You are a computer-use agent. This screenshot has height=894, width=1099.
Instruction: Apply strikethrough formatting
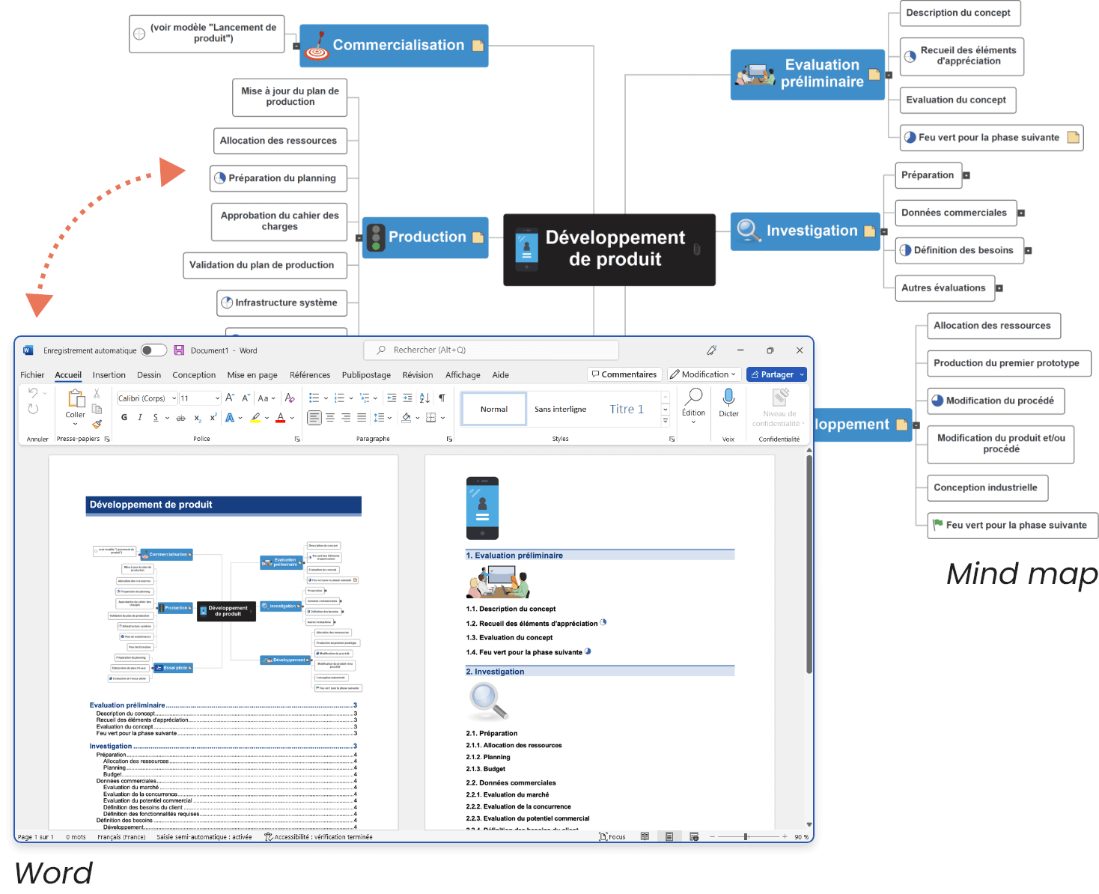180,418
